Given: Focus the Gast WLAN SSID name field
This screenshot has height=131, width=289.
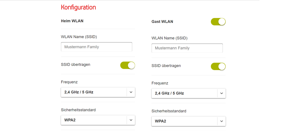Looking at the screenshot, I should tap(187, 48).
